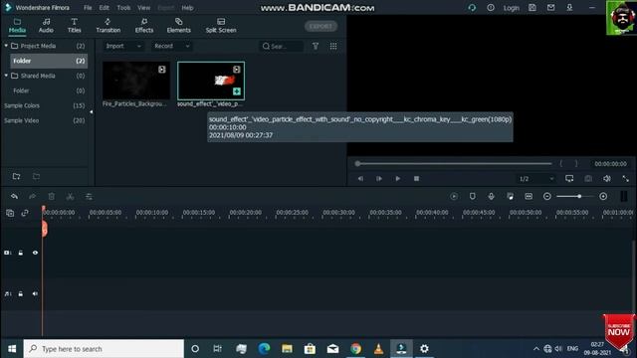The height and width of the screenshot is (358, 637).
Task: Select Folder under Project Media
Action: point(49,61)
